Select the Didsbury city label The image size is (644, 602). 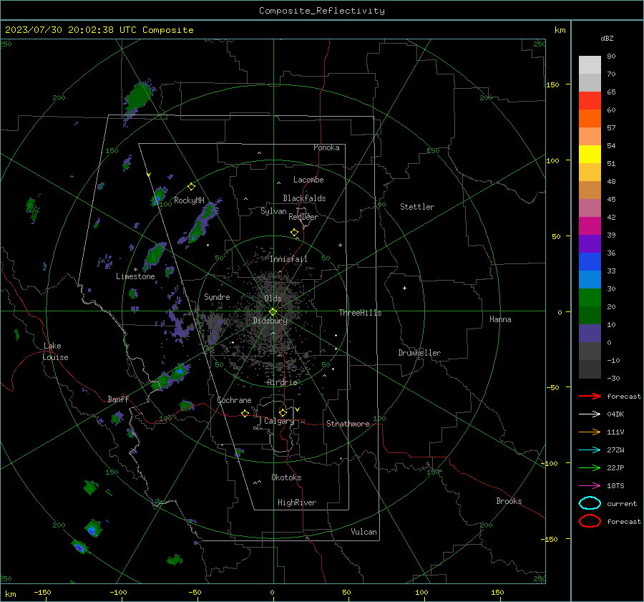click(270, 321)
